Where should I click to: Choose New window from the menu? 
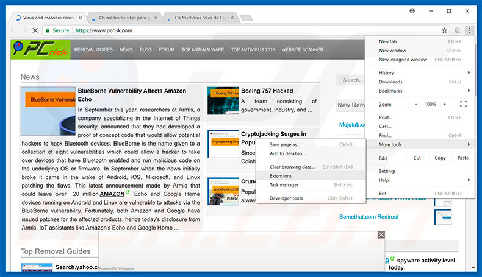point(420,51)
